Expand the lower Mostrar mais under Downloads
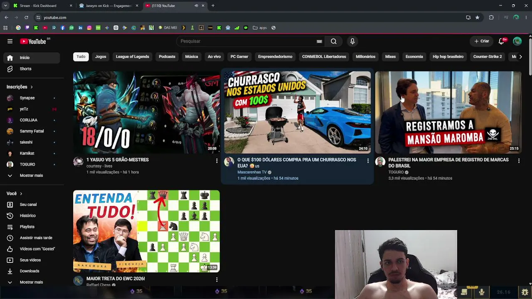This screenshot has width=532, height=299. pos(32,282)
